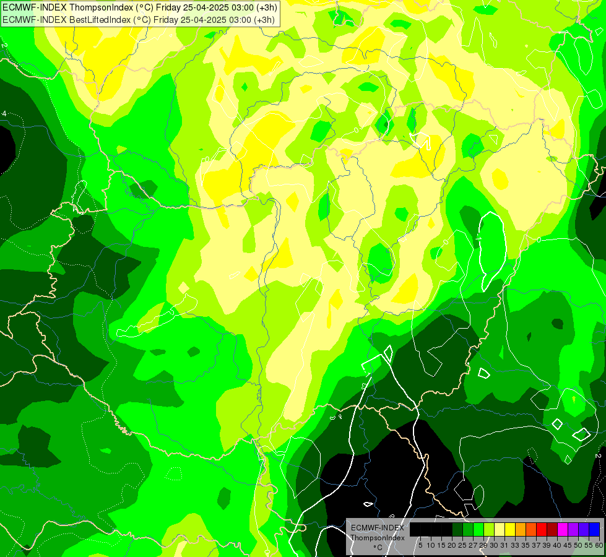This screenshot has height=557, width=606.
Task: Click the legend's "°C" unit label
Action: [x=378, y=548]
